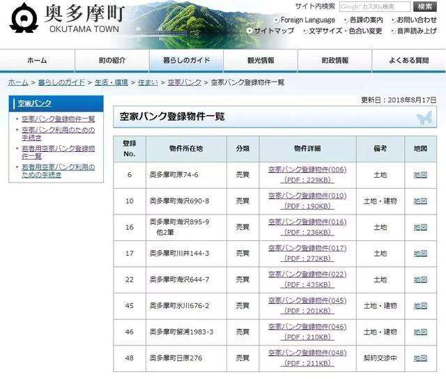Open the サイトマップ link
The height and width of the screenshot is (379, 446).
[273, 31]
